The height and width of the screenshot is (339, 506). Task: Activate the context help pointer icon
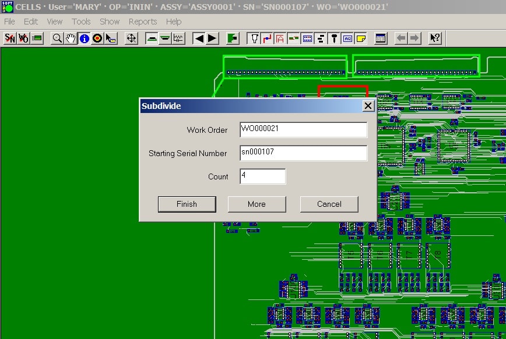435,38
